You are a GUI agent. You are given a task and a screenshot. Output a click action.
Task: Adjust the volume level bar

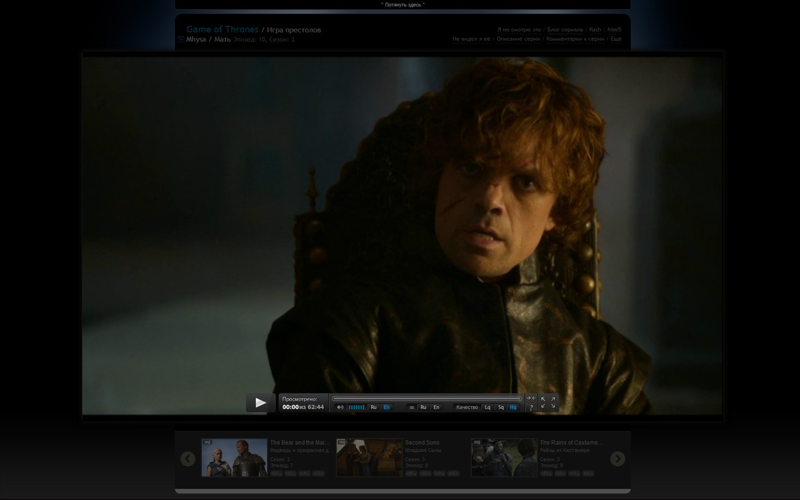point(356,407)
